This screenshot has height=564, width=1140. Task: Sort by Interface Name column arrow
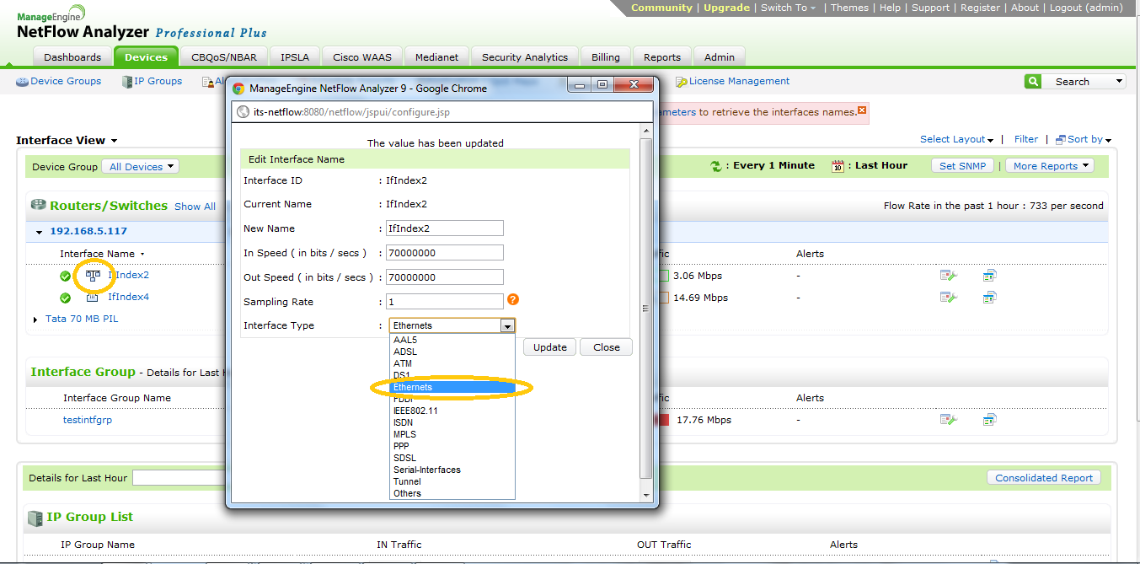[x=142, y=254]
